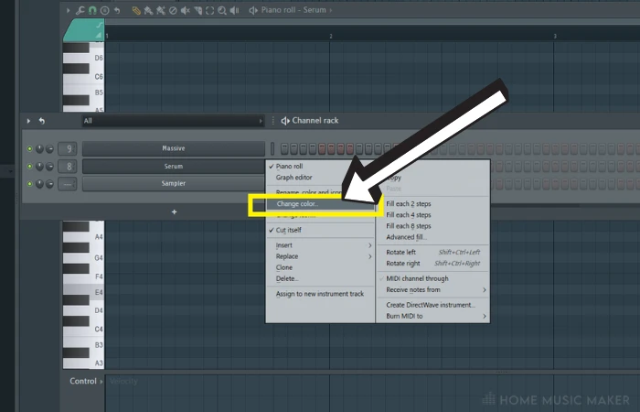Select Assign to new instrument track
Image resolution: width=640 pixels, height=412 pixels.
coord(320,294)
